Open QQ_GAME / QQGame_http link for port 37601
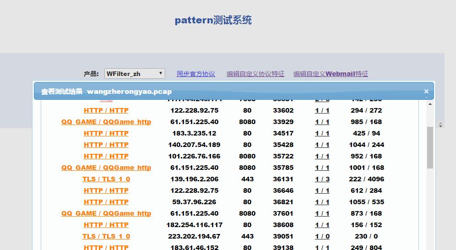The width and height of the screenshot is (456, 250). tap(106, 213)
